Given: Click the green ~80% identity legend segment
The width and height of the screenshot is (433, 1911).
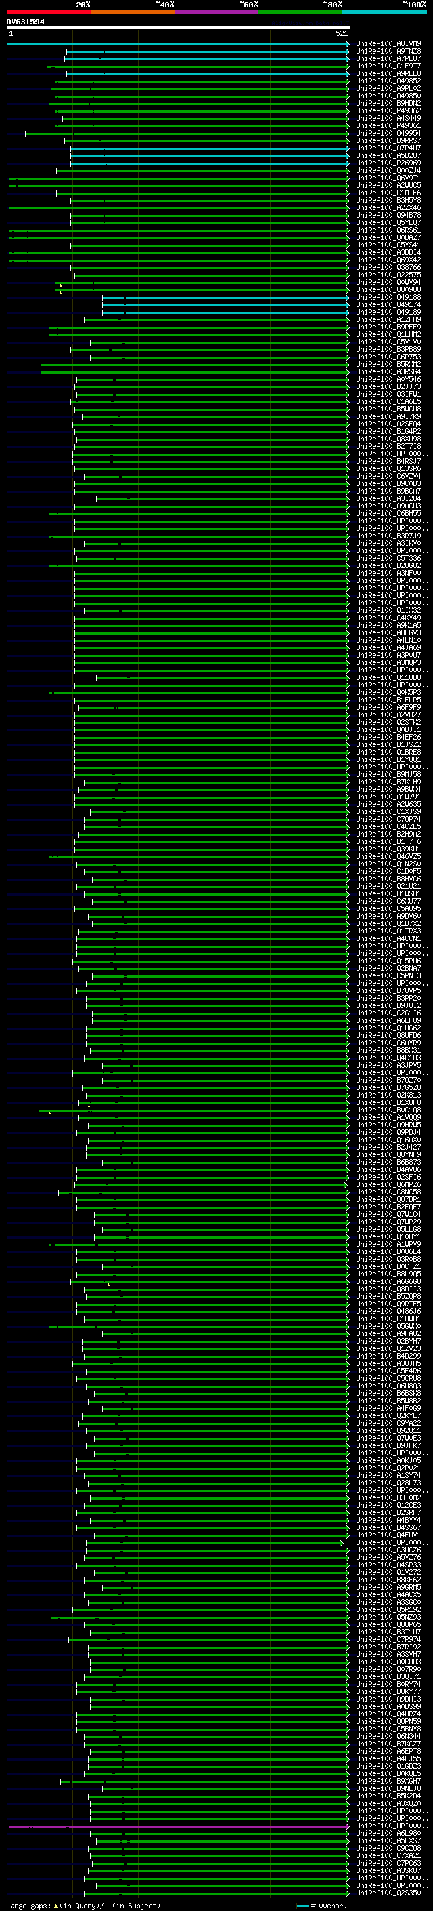Looking at the screenshot, I should tap(300, 12).
